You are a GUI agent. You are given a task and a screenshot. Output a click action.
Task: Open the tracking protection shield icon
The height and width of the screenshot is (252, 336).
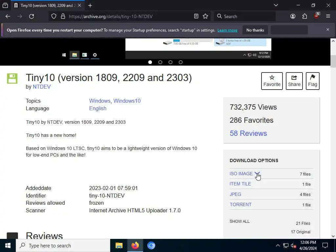coord(54,16)
